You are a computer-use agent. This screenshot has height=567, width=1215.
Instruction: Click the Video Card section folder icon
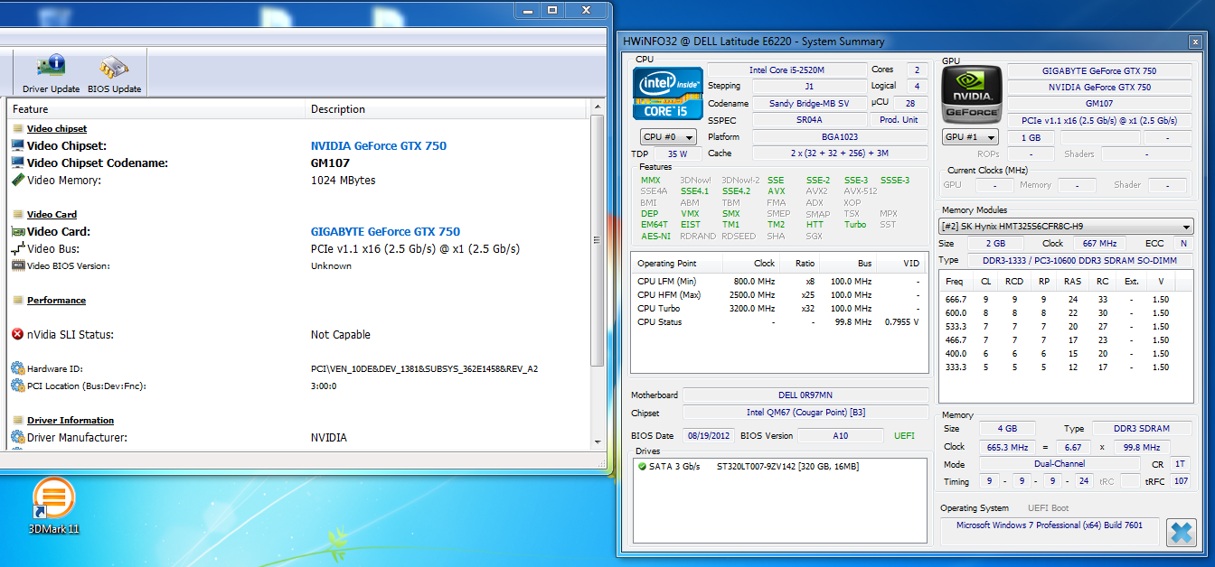[18, 214]
